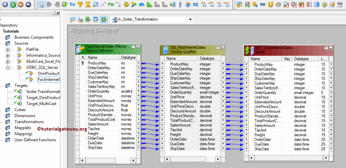
Task: Expand the MultiCast_Excel_File node
Action: (8, 61)
